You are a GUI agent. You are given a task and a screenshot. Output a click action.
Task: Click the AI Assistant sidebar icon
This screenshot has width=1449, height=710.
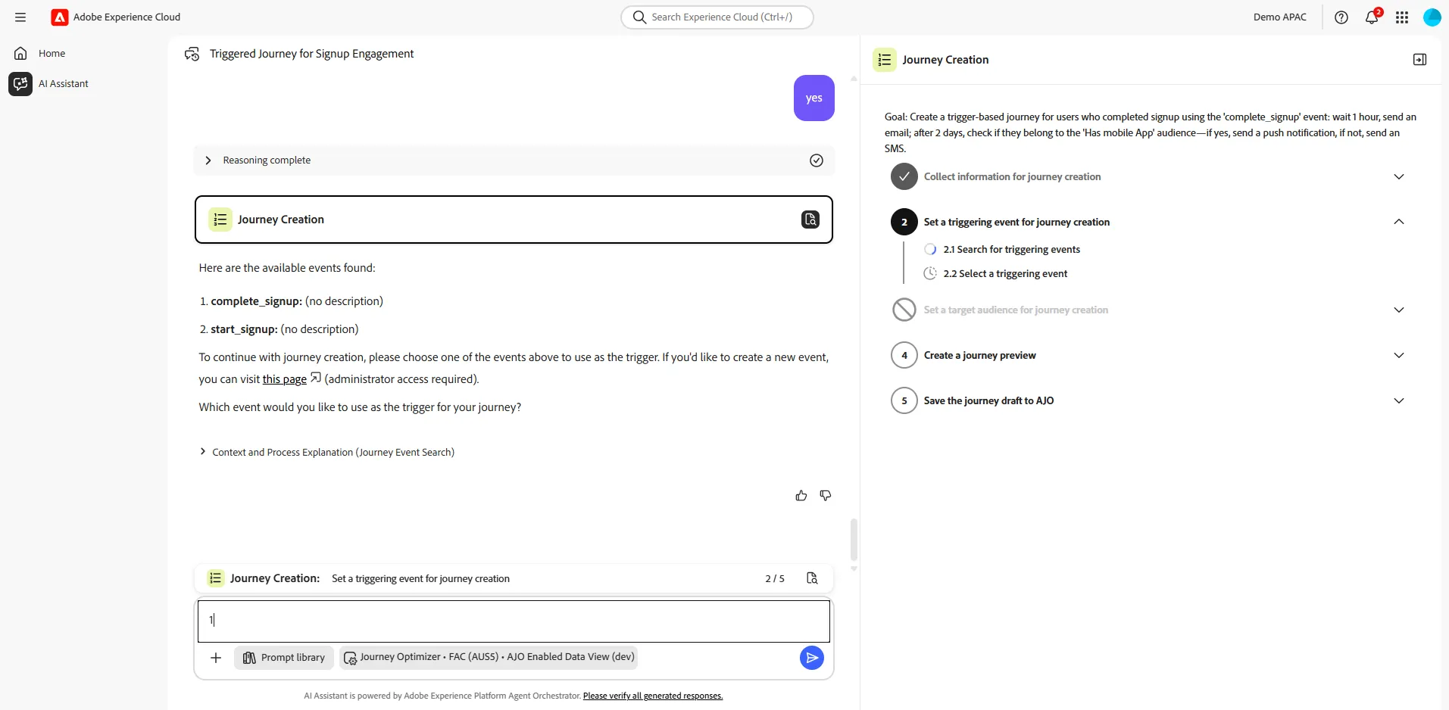pos(20,83)
